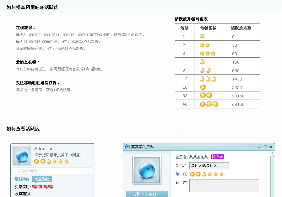Click Allen iu's avatar thumbnail
The width and height of the screenshot is (282, 197).
[x=22, y=155]
